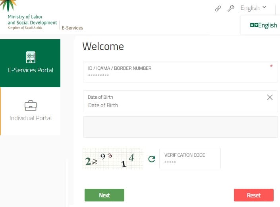Viewport: 280px width, 207px height.
Task: Click the Ministry palm tree logo
Action: [x=8, y=6]
